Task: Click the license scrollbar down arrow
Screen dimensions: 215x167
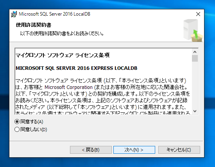Action: point(195,111)
